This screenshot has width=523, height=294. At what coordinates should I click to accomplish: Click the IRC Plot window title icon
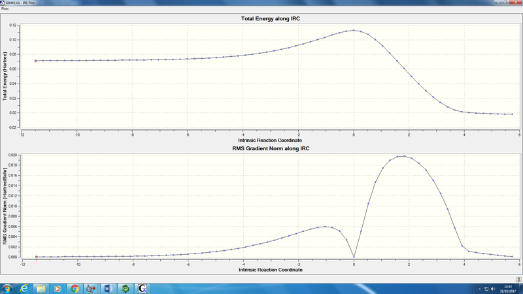3,3
